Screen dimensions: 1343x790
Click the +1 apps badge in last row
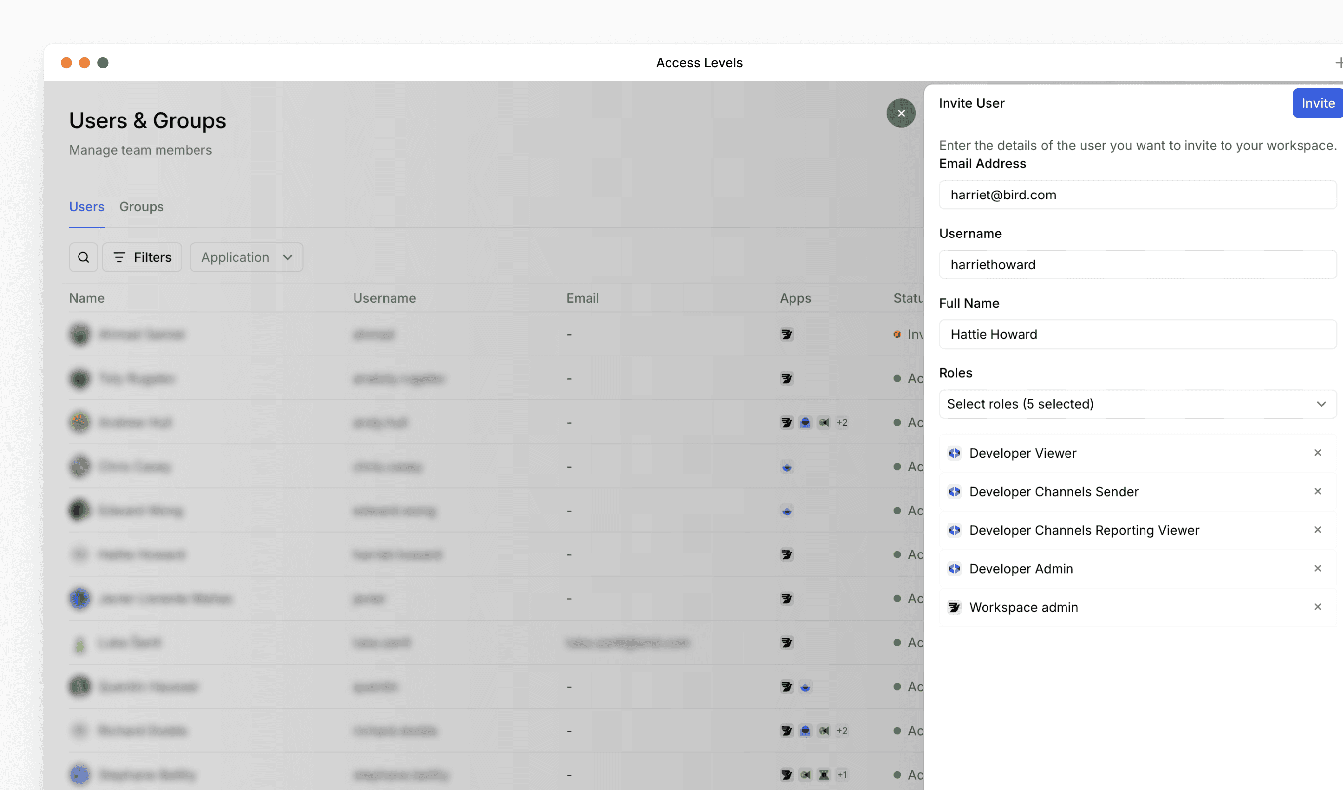tap(841, 775)
